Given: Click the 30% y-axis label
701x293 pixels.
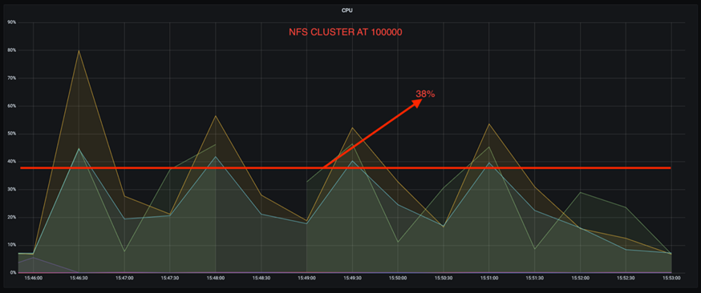Looking at the screenshot, I should pyautogui.click(x=11, y=190).
